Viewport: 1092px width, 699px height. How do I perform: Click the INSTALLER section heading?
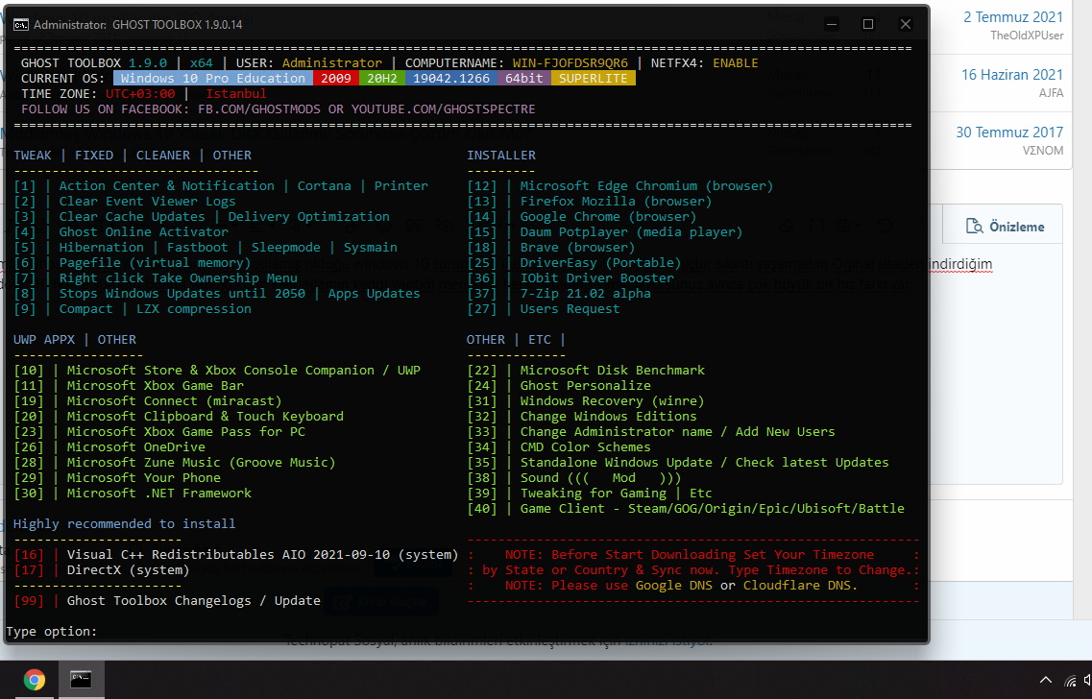point(501,156)
